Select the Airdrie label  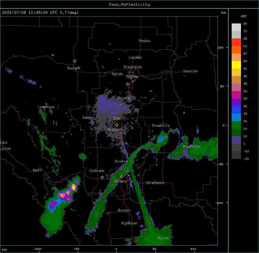121,161
